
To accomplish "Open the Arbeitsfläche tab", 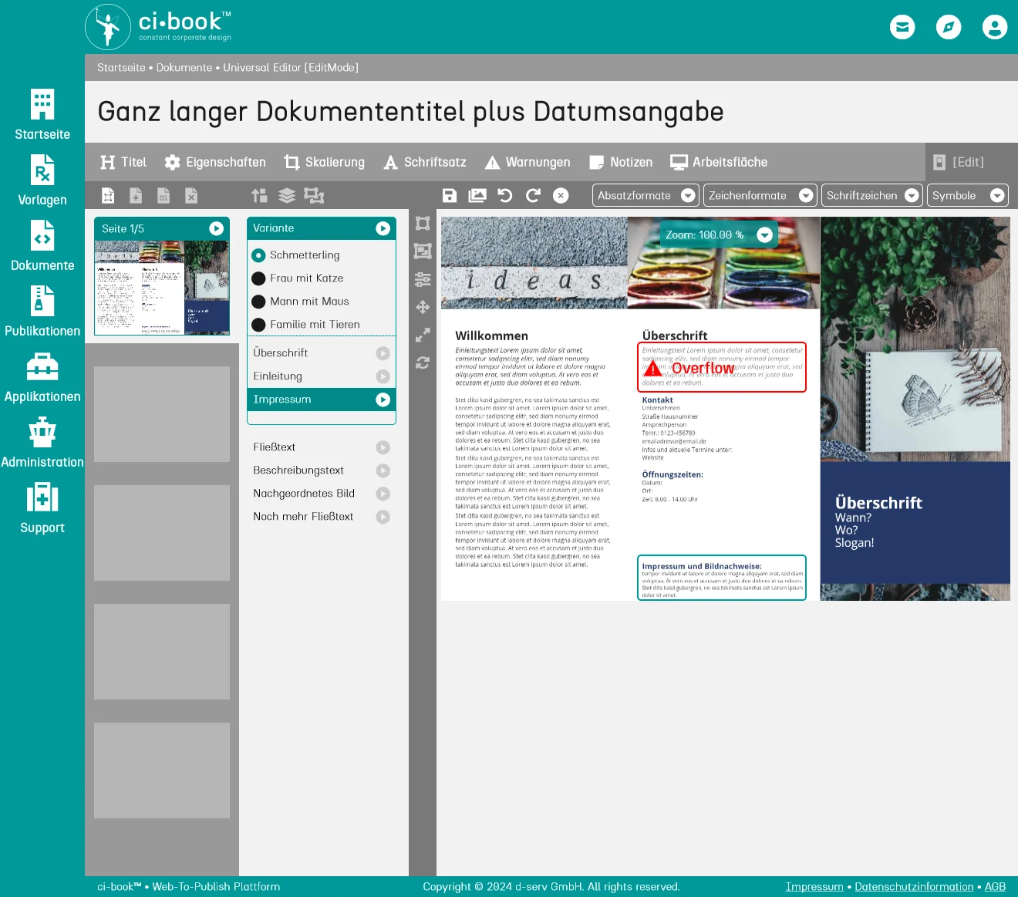I will pos(719,162).
